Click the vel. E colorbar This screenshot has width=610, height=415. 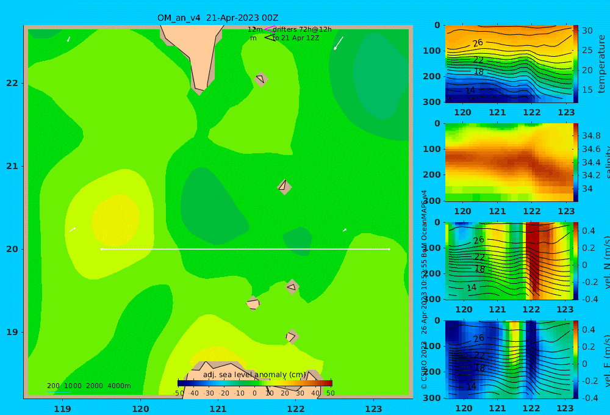pos(575,359)
